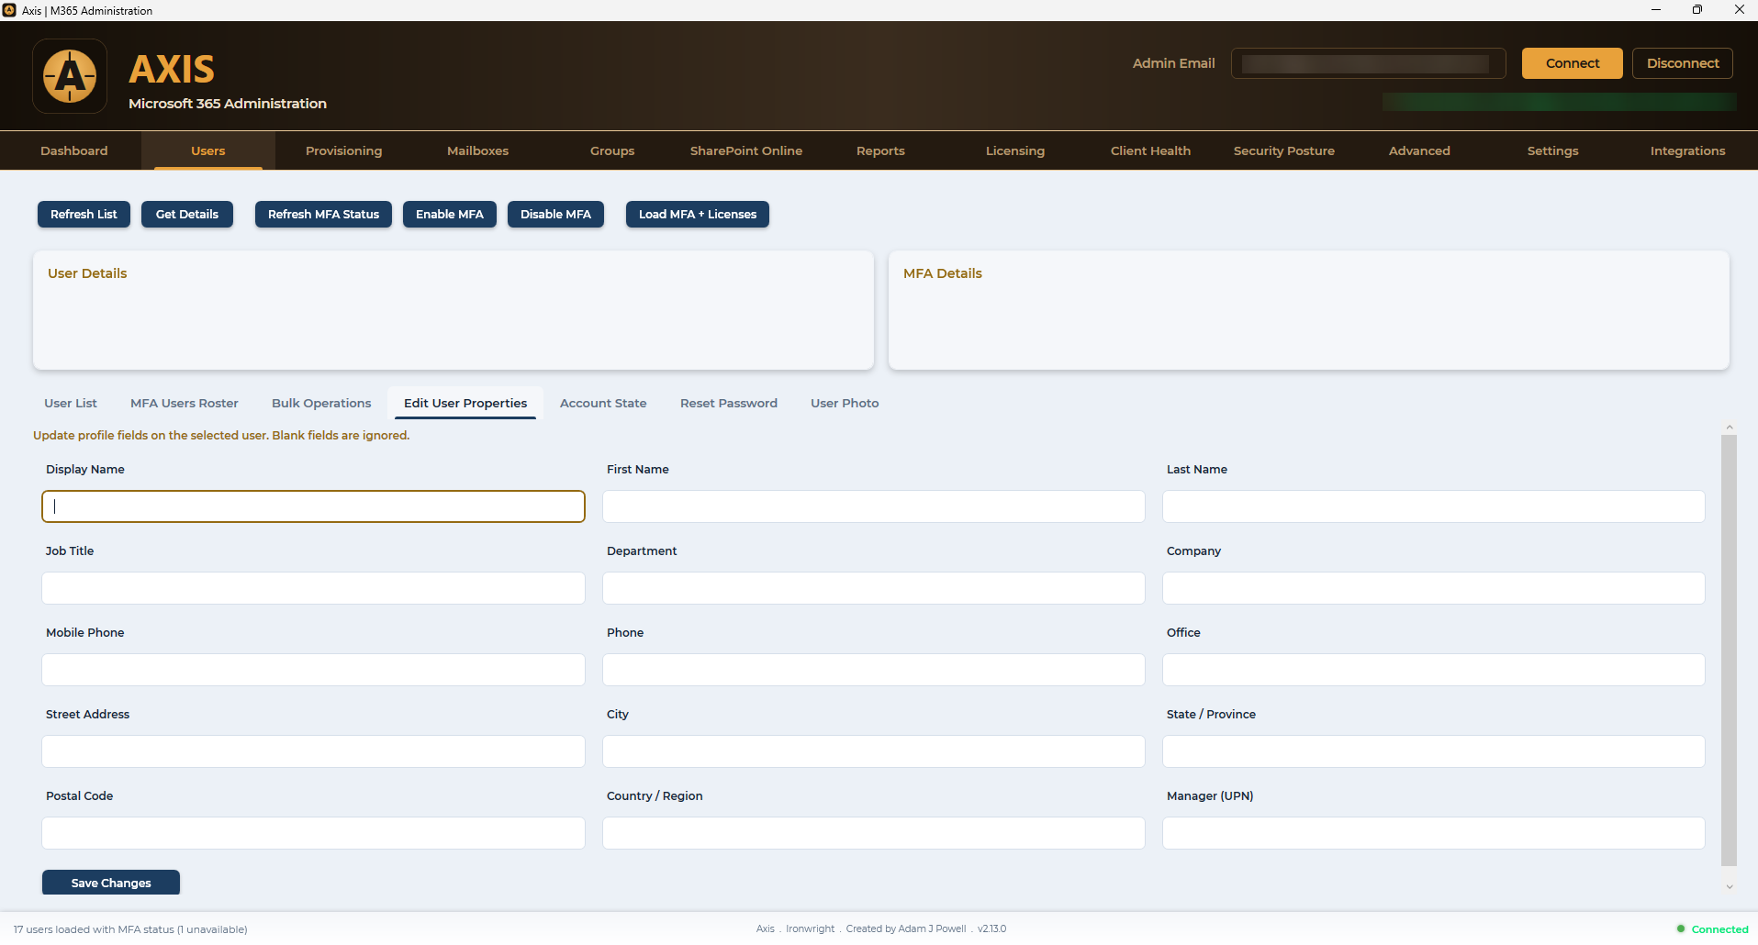Click the Connect button
Screen dimensions: 1758x945
(1573, 63)
